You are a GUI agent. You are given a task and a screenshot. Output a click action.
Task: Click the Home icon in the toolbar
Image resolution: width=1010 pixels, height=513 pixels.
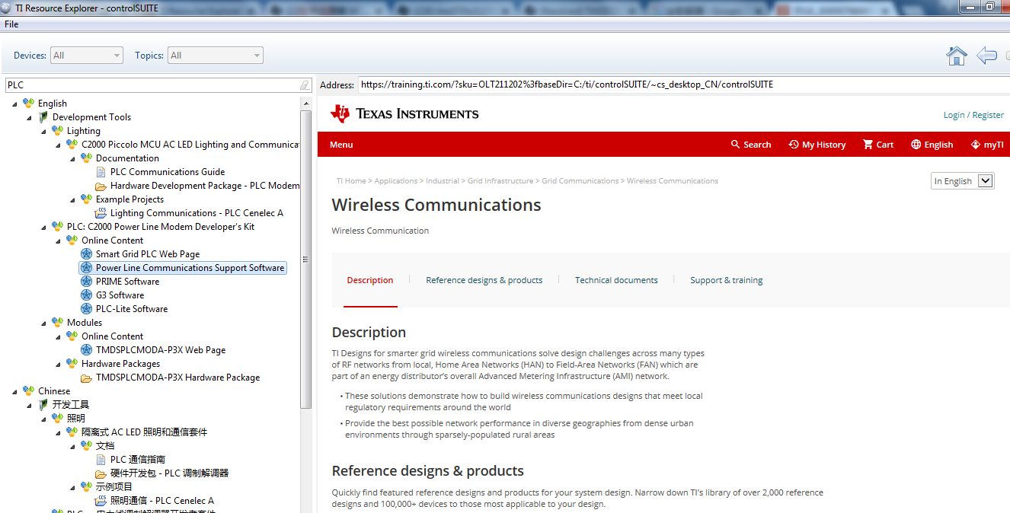pos(957,56)
